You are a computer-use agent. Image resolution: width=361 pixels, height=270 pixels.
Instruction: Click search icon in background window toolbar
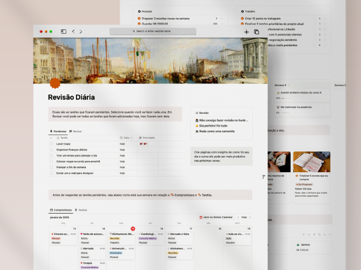pos(319,235)
